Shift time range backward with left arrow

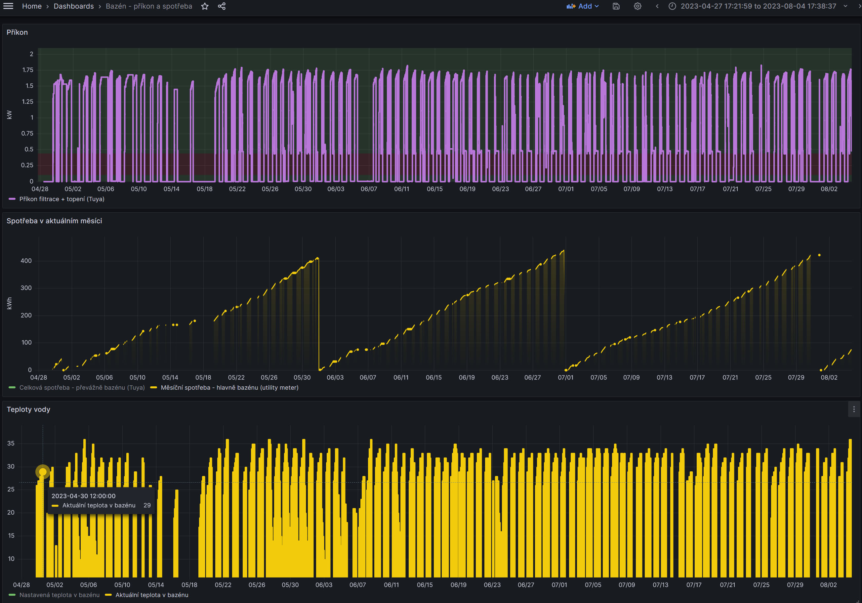(x=657, y=6)
